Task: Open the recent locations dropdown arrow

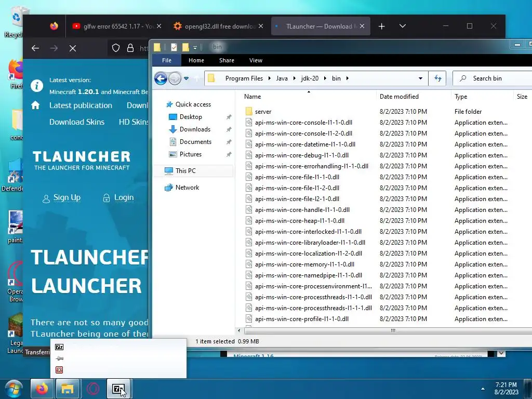Action: click(x=187, y=78)
